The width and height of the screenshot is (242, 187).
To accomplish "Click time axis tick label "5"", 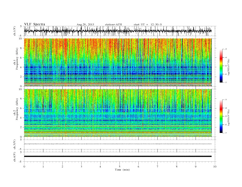I will [x=119, y=167].
